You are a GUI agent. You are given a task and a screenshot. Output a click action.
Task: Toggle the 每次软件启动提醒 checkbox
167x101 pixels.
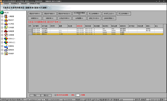tap(55, 95)
